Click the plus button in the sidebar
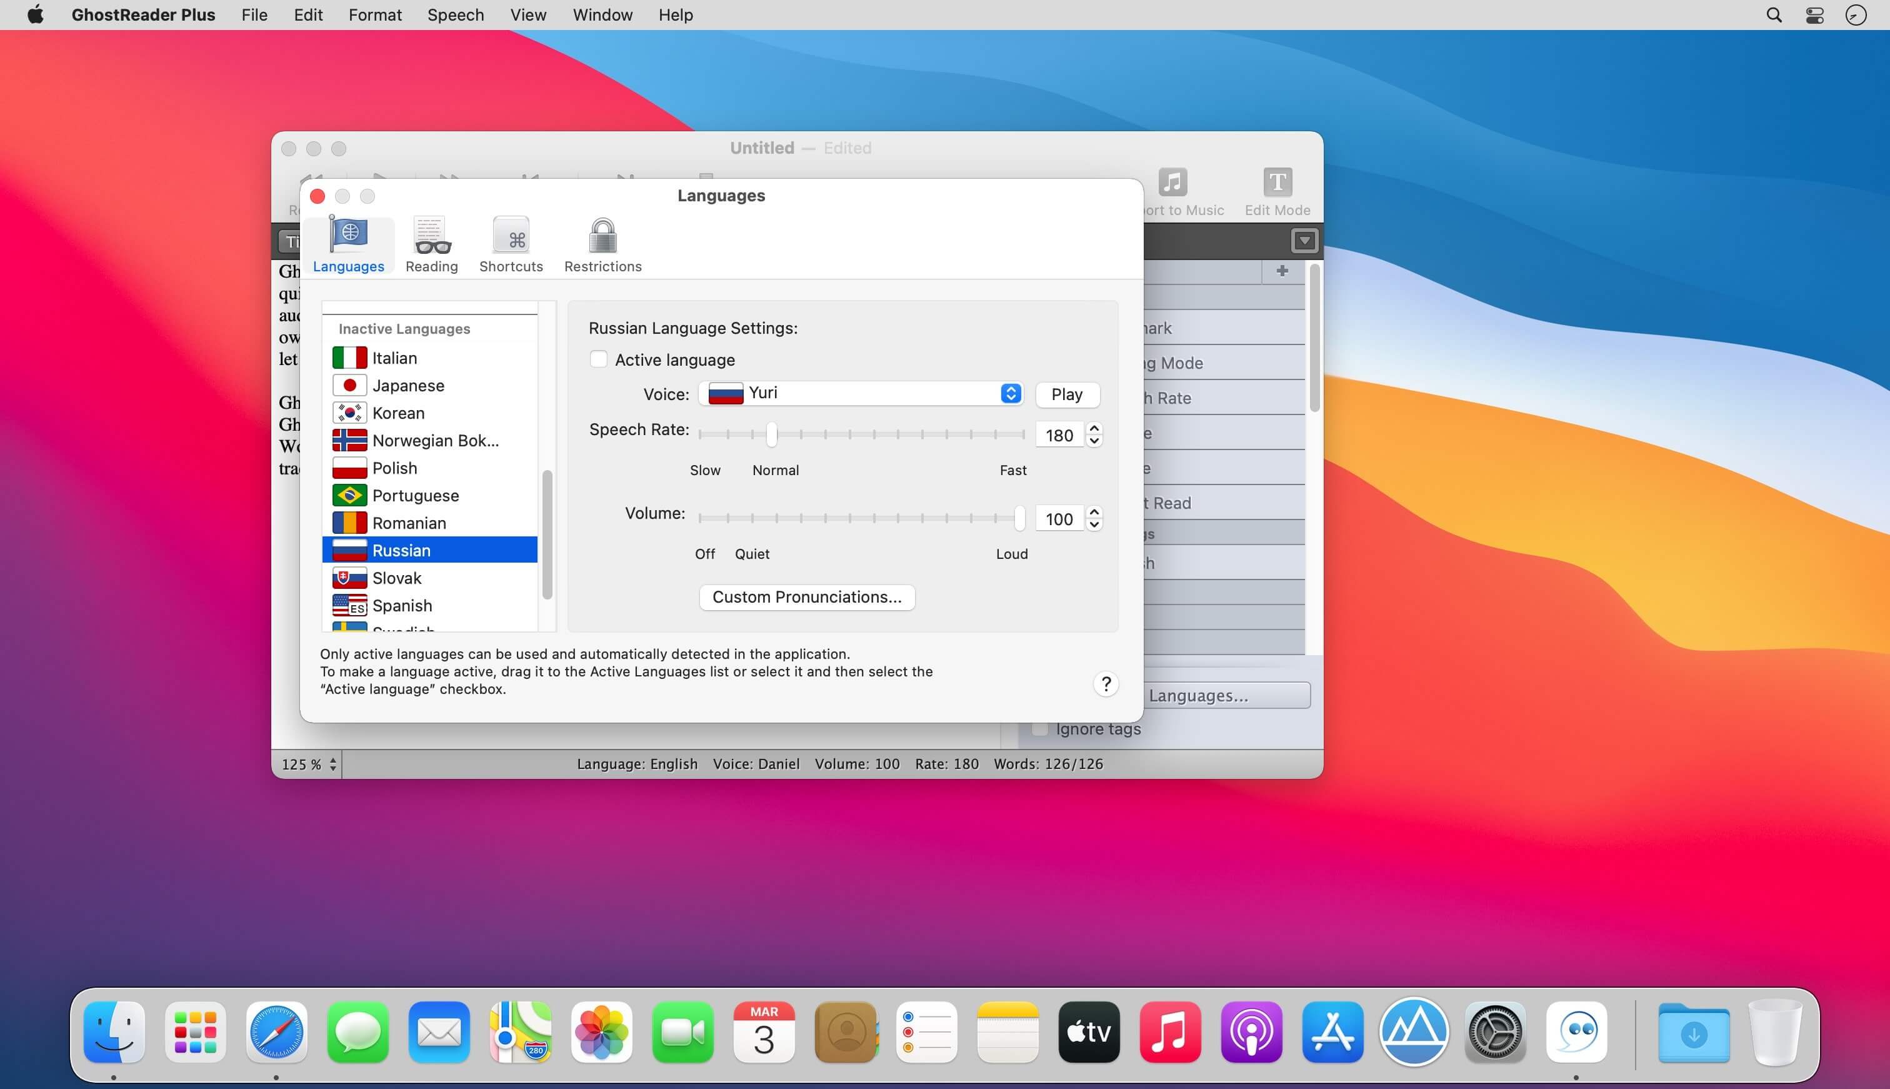Screen dimensions: 1890x1089 pyautogui.click(x=1282, y=271)
